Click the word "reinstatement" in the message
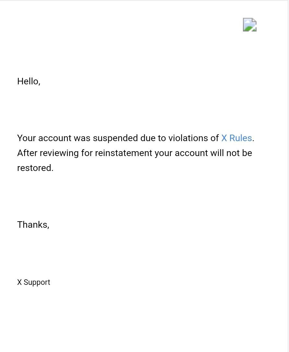 pyautogui.click(x=124, y=153)
